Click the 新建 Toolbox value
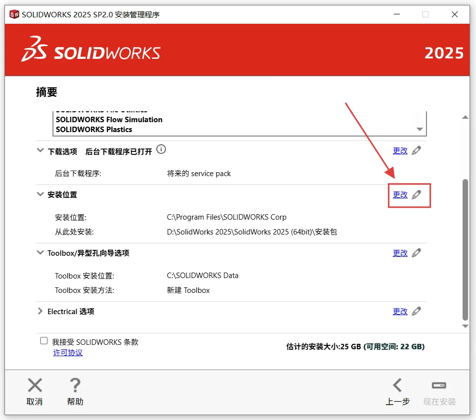Viewport: 476px width, 420px height. [x=188, y=290]
